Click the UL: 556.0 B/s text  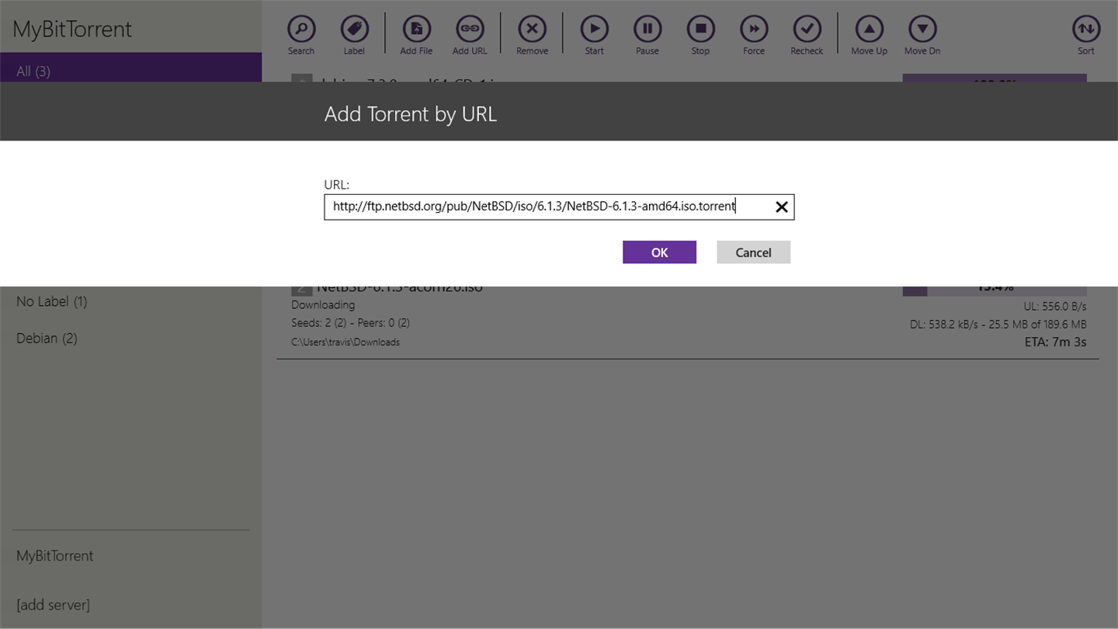(x=1055, y=307)
